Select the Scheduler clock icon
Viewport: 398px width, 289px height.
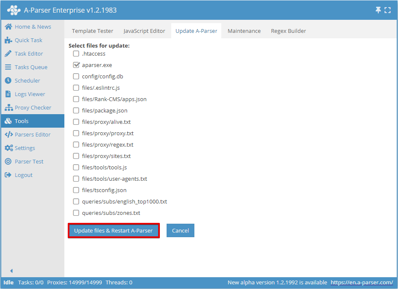(8, 80)
